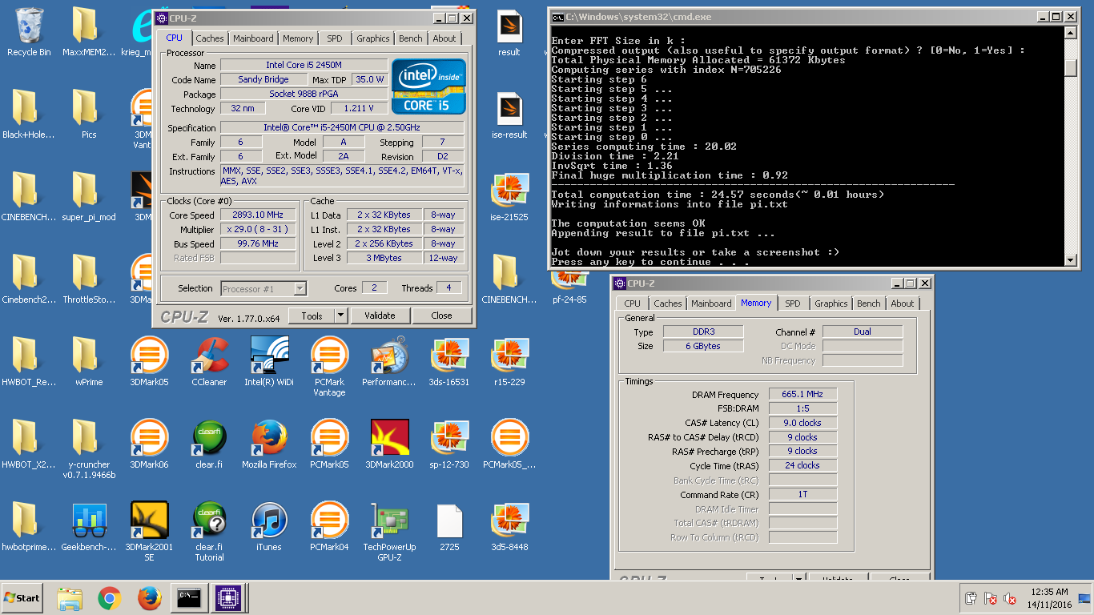Image resolution: width=1094 pixels, height=615 pixels.
Task: Launch CCleaner from the desktop
Action: [x=209, y=362]
